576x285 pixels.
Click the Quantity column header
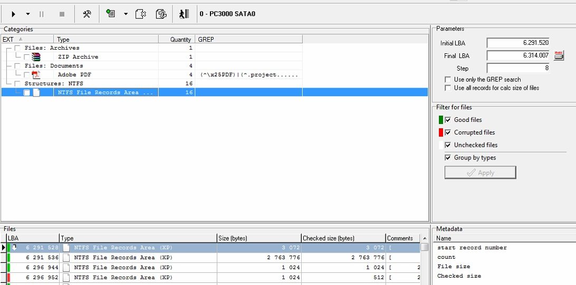coord(177,40)
